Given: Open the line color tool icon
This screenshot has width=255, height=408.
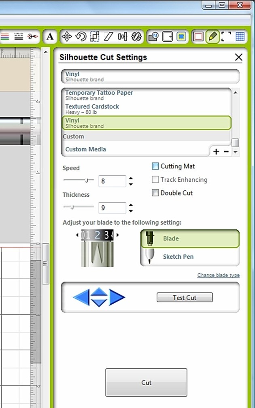Looking at the screenshot, I should click(4, 36).
